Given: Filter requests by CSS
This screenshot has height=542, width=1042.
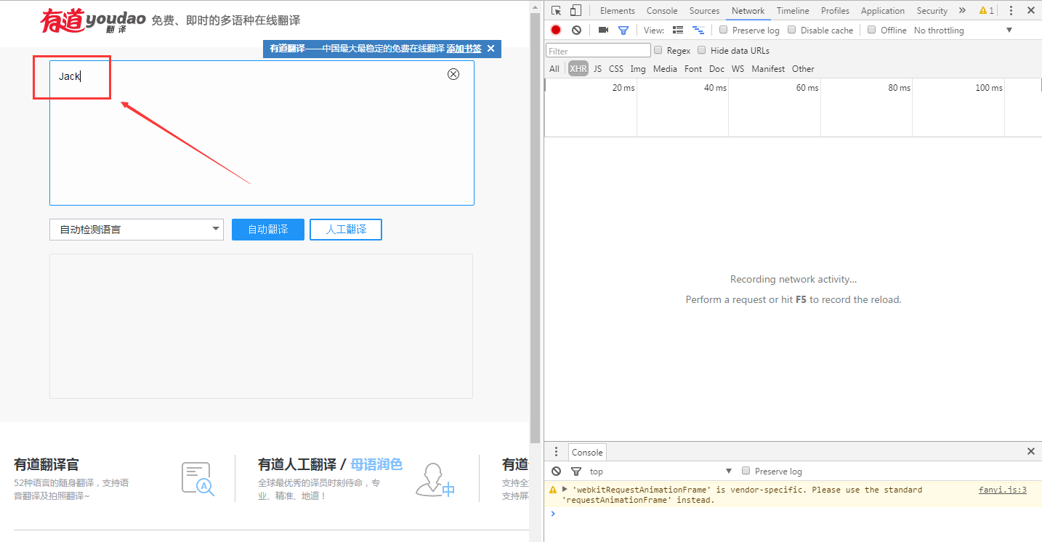Looking at the screenshot, I should click(616, 68).
